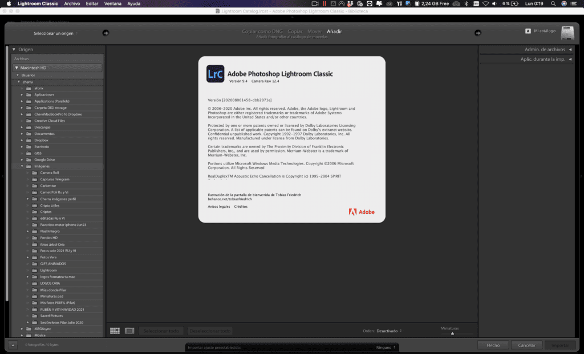
Task: Switch to loupe view in import toolbar
Action: point(129,331)
